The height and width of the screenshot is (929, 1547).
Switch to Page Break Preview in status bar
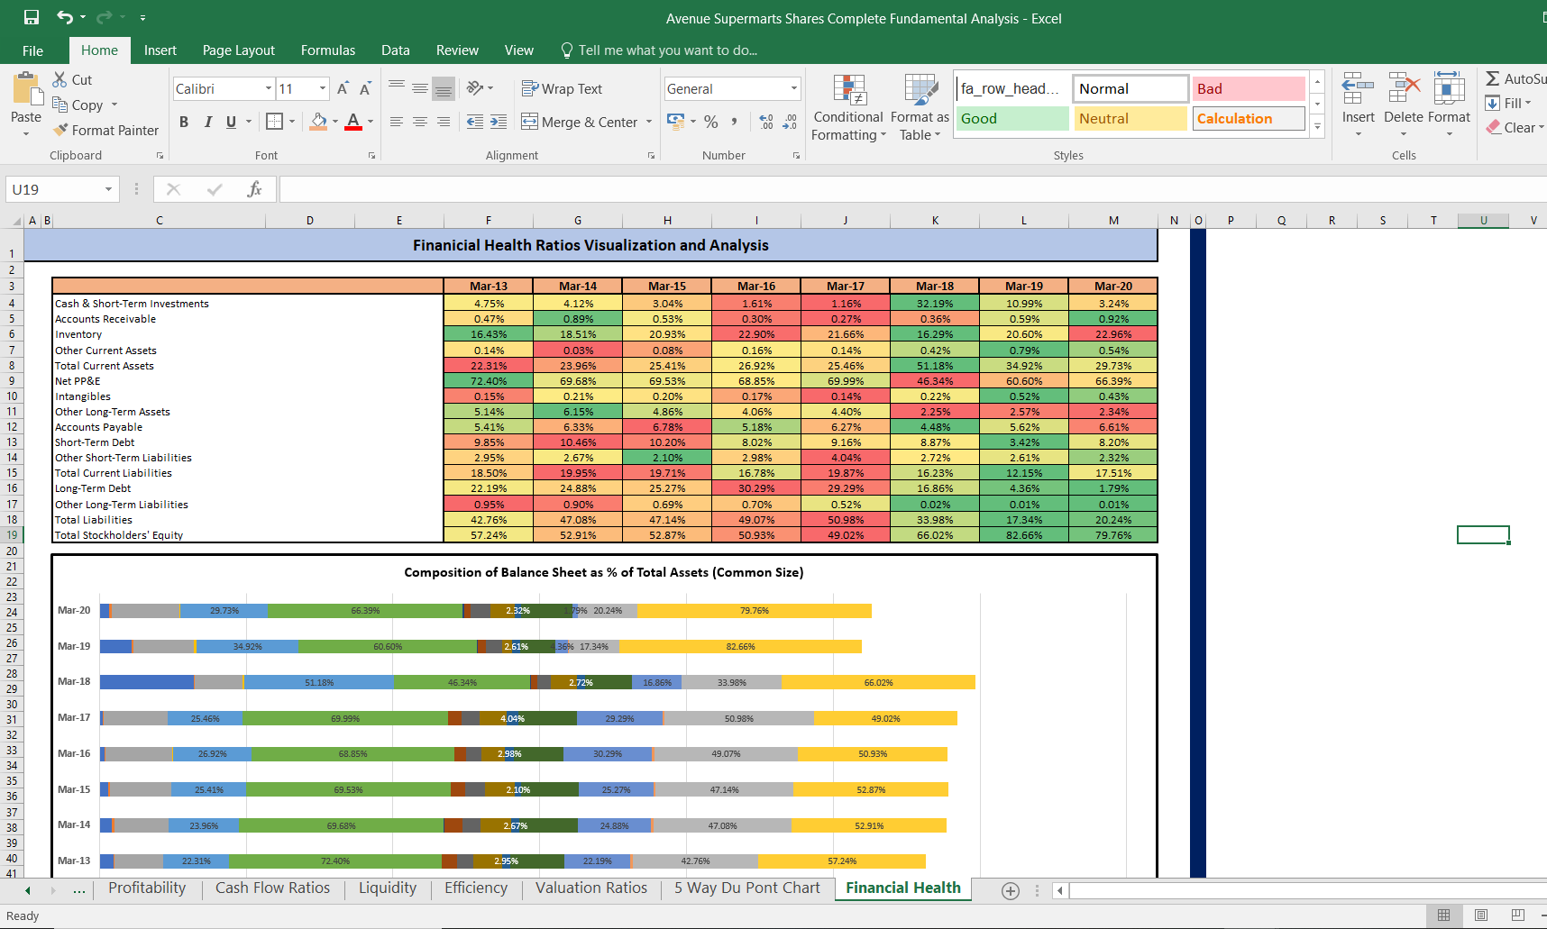1517,915
